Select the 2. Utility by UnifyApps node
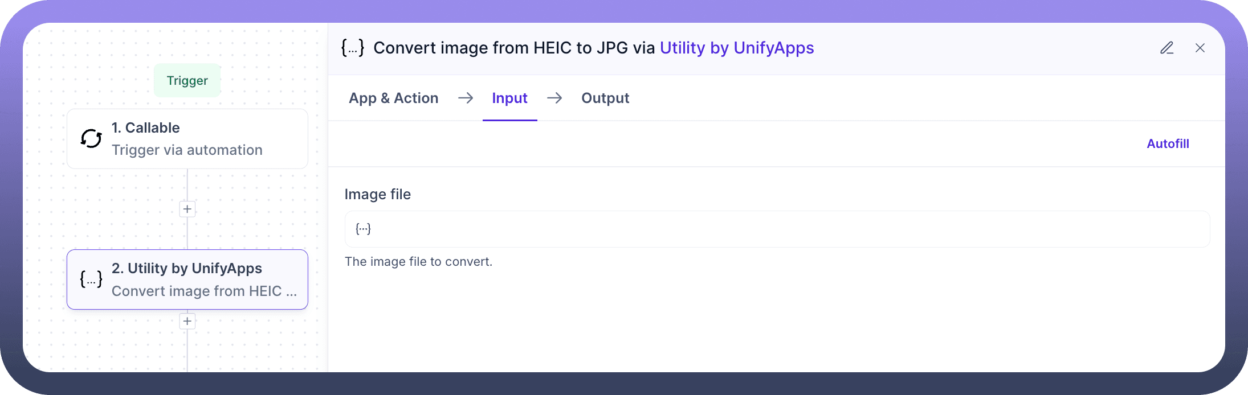Image resolution: width=1248 pixels, height=395 pixels. [x=187, y=279]
